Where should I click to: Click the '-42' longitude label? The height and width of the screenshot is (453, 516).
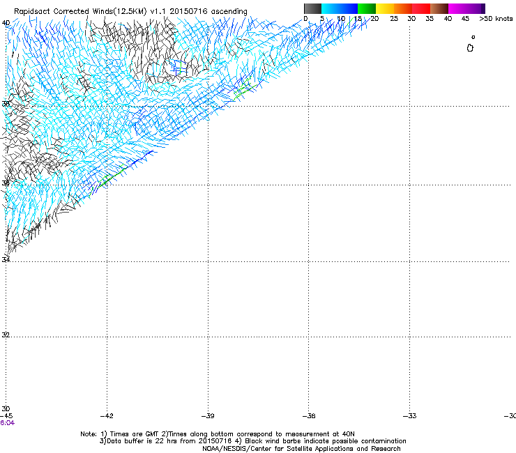coord(107,416)
